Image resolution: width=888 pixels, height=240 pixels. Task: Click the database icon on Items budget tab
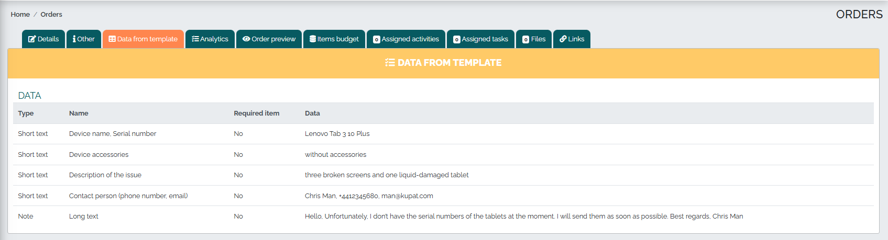click(313, 39)
